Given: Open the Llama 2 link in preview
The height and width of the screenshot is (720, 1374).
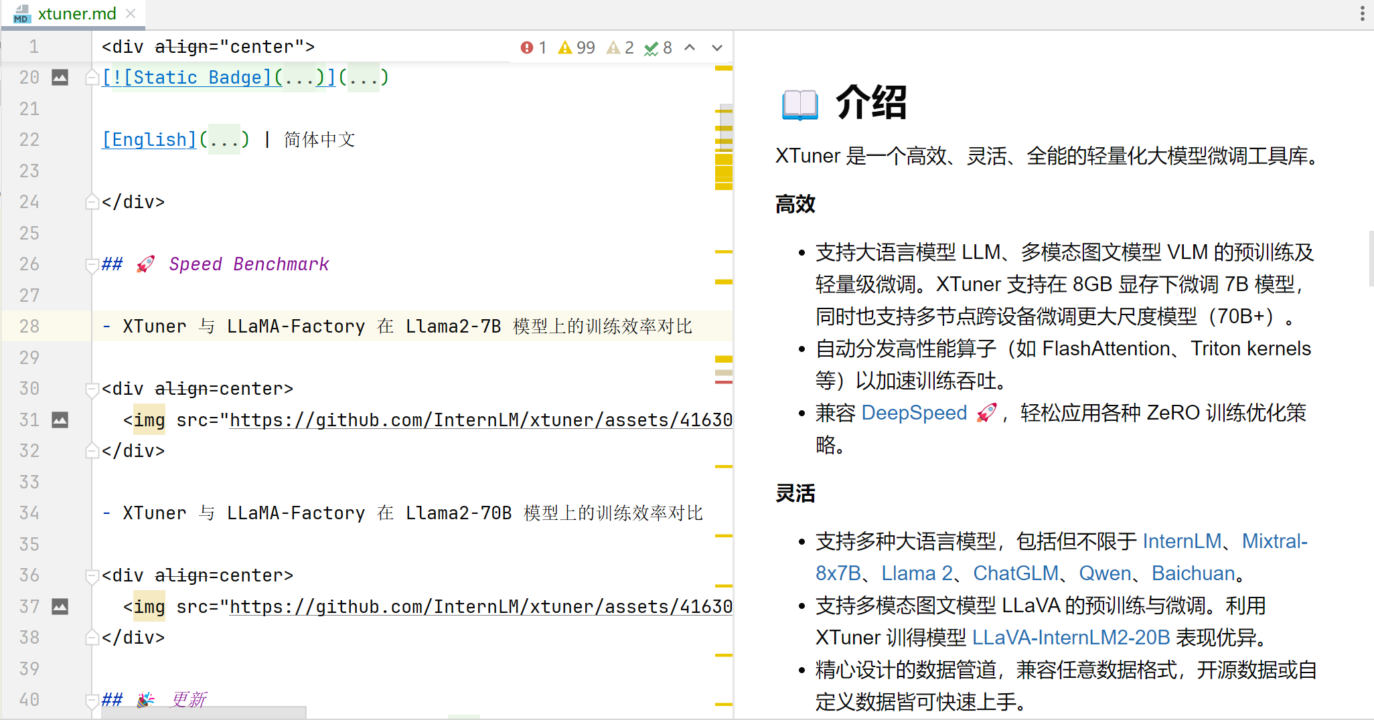Looking at the screenshot, I should point(917,573).
